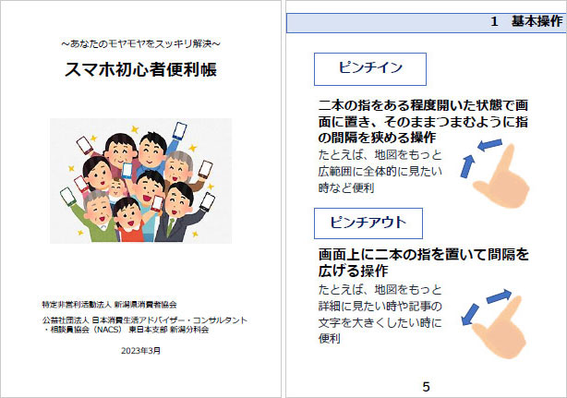Viewport: 567px width, 398px height.
Task: Click the 1 基本操作 header bar
Action: click(x=427, y=23)
